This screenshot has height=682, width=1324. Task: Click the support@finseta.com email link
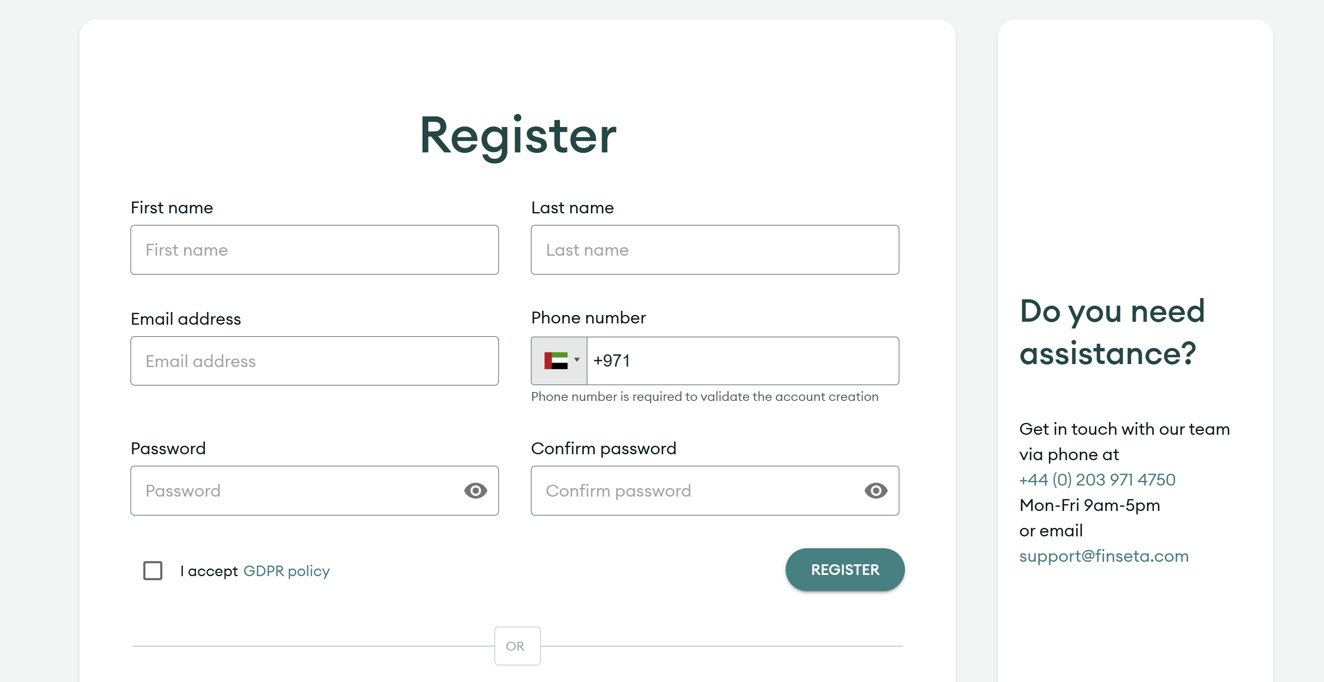pyautogui.click(x=1103, y=556)
